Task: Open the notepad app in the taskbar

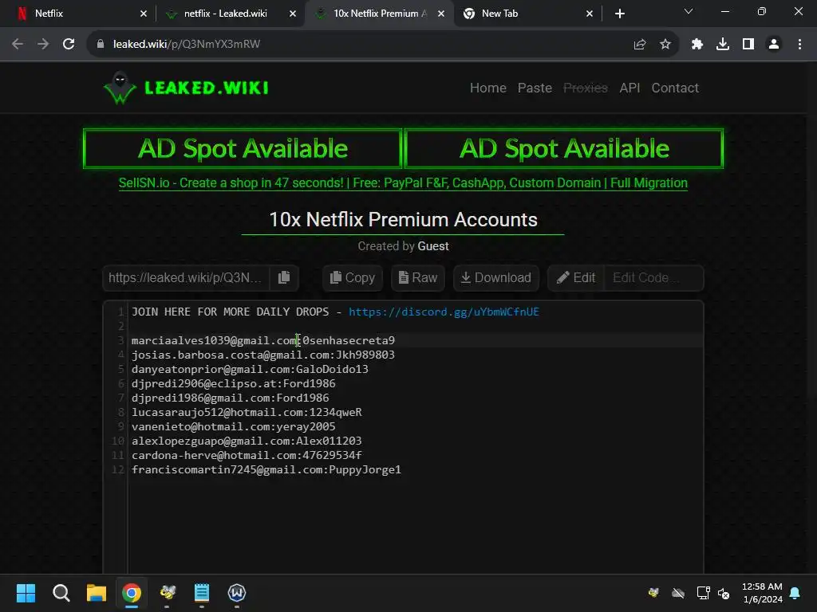Action: pyautogui.click(x=202, y=593)
